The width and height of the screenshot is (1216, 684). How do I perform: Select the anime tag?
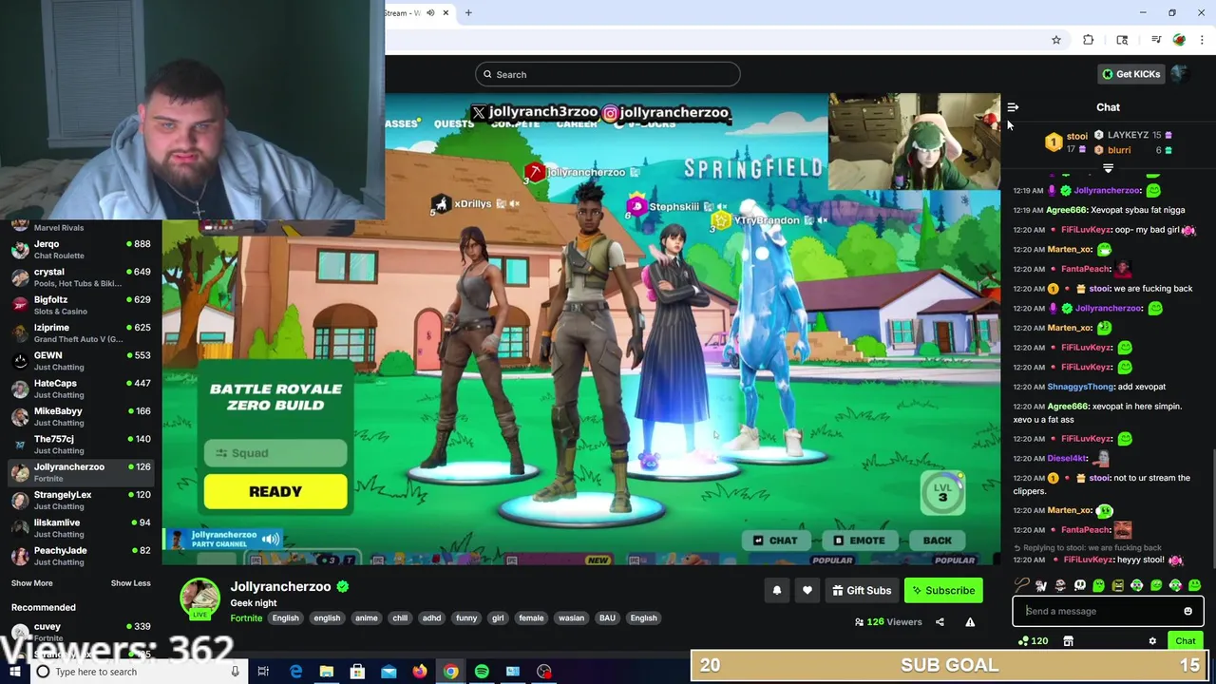[367, 618]
